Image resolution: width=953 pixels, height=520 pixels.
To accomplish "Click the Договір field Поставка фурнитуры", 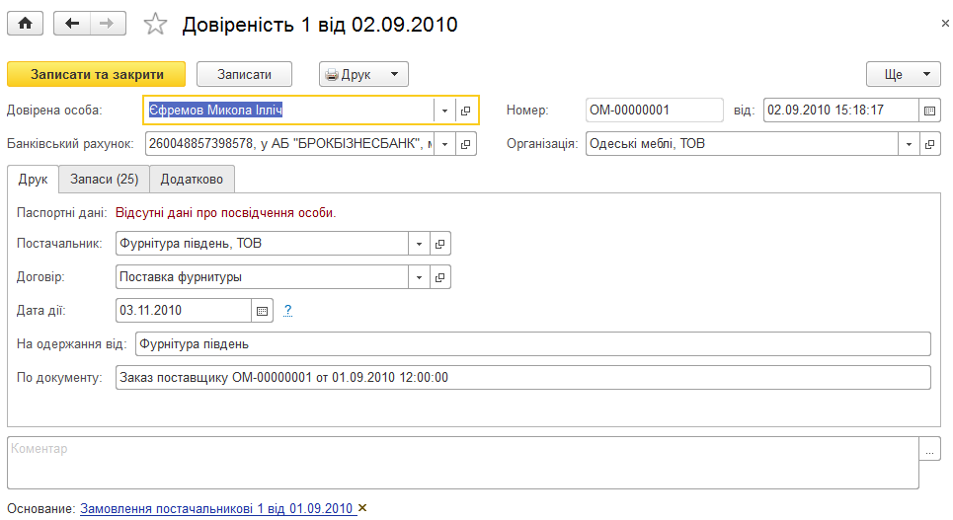I will [x=262, y=277].
